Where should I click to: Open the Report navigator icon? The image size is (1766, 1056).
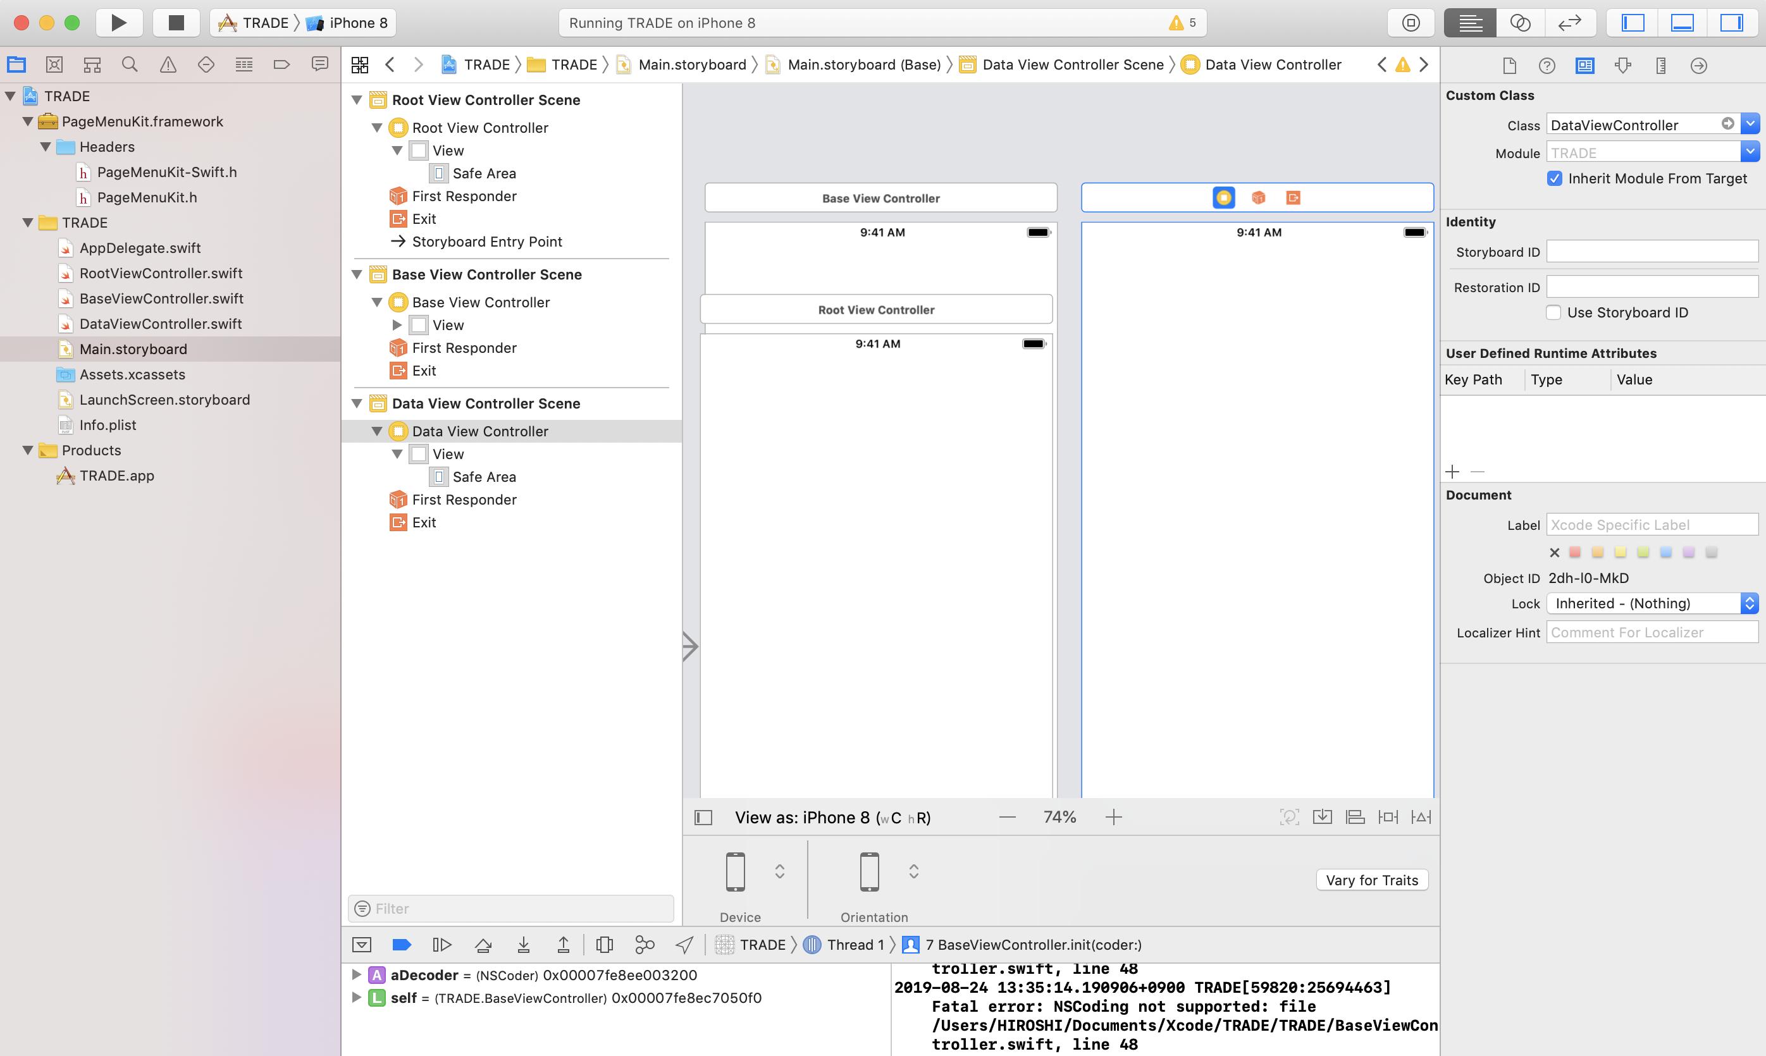319,64
